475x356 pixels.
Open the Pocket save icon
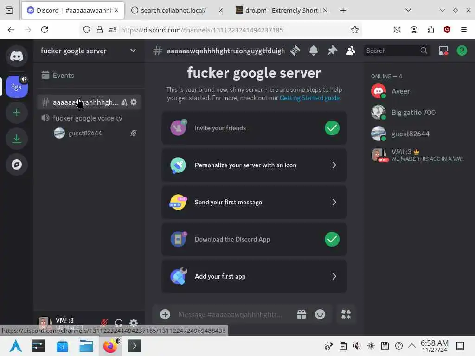tap(397, 30)
